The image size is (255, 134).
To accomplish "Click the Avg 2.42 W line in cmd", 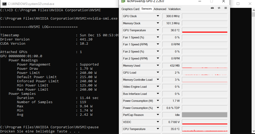I will [55, 114].
